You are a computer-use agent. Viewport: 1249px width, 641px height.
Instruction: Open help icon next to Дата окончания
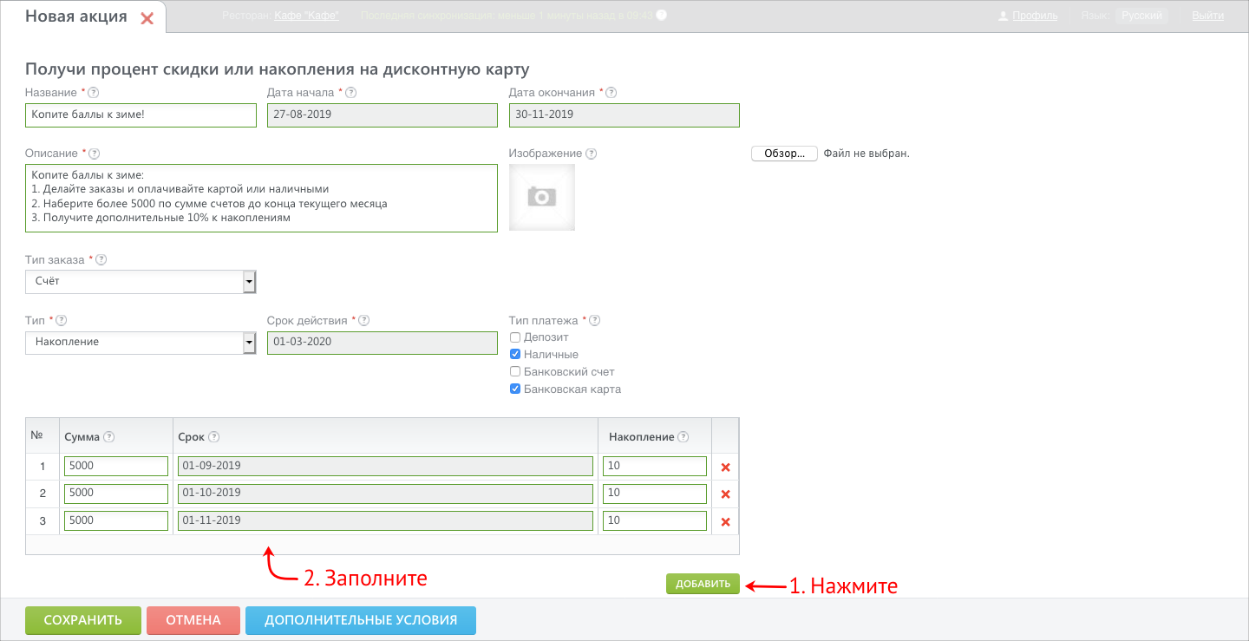click(x=611, y=93)
